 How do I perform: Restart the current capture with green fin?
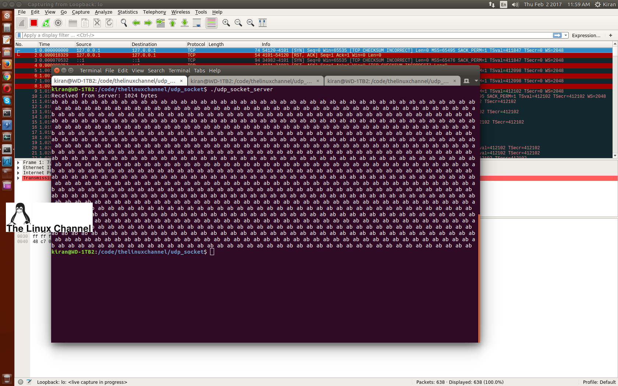click(x=46, y=23)
